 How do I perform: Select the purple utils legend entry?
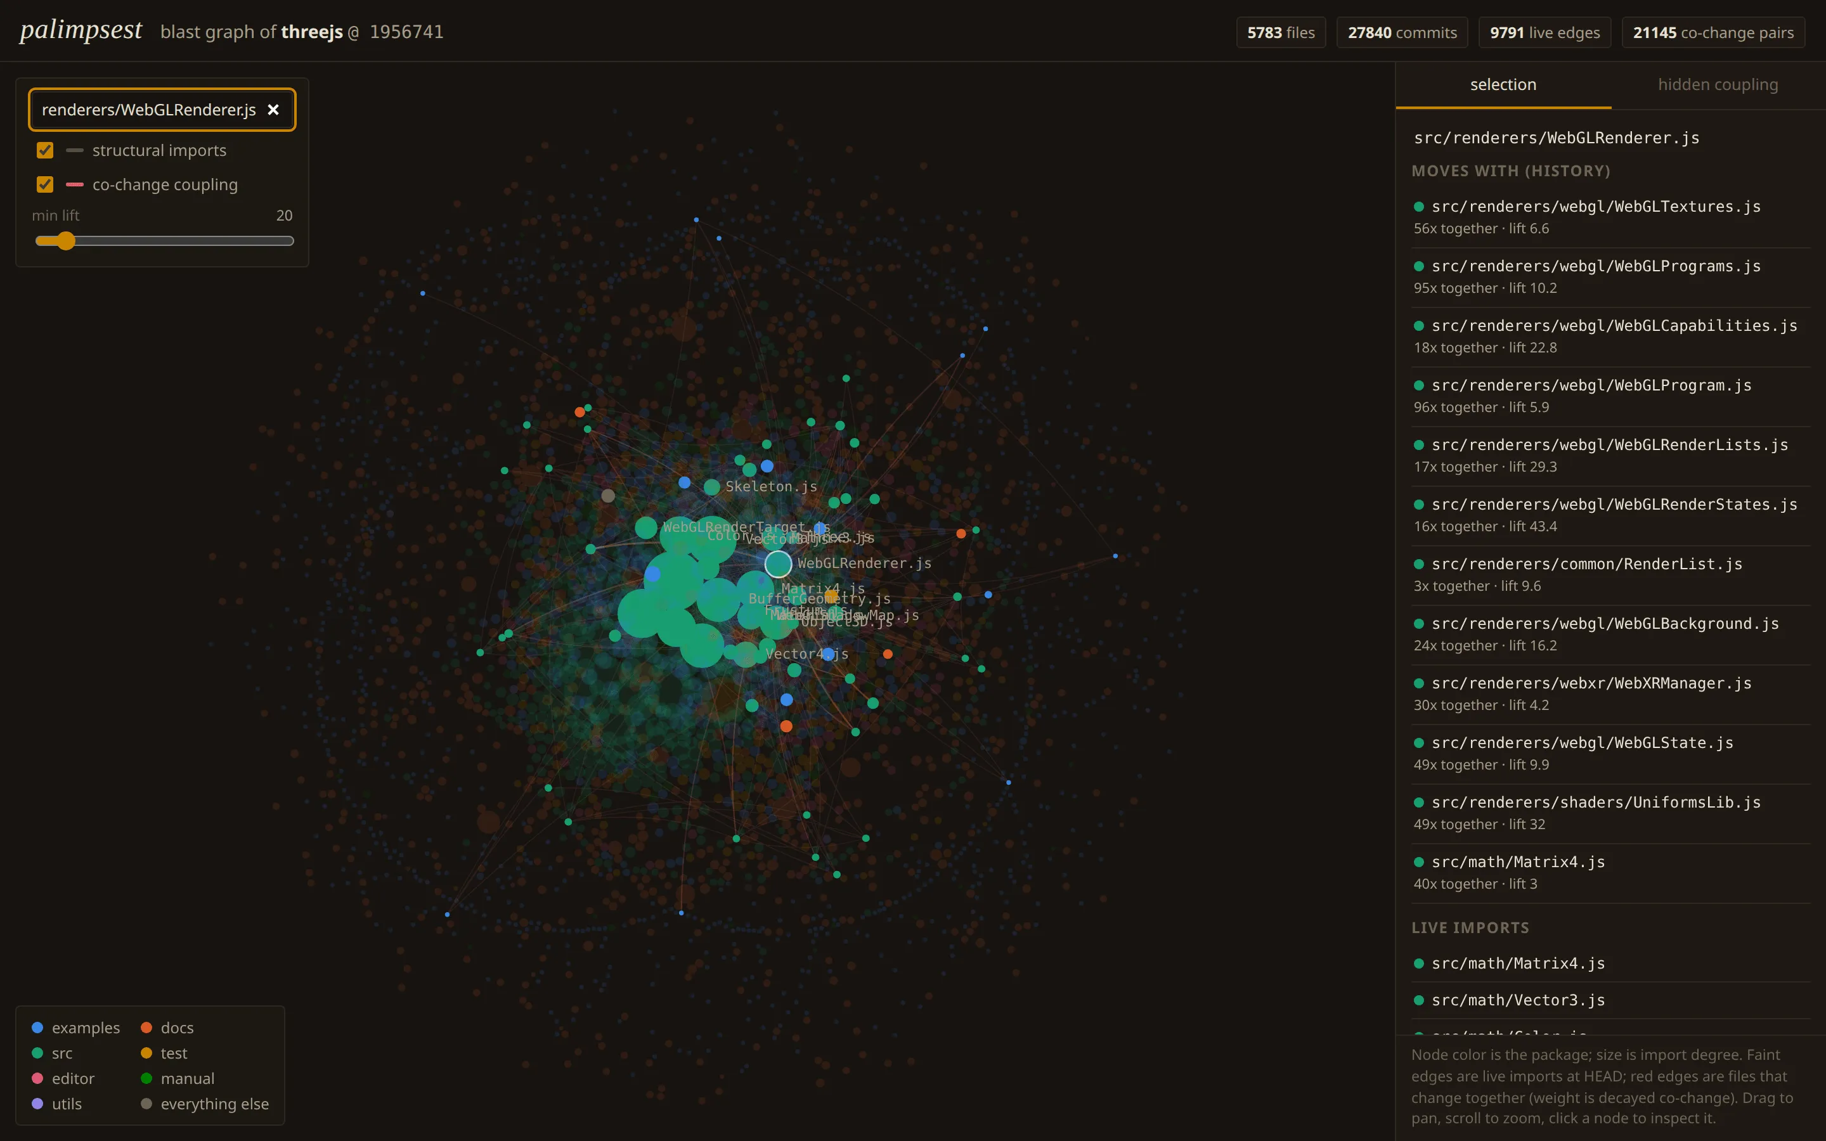(x=56, y=1103)
